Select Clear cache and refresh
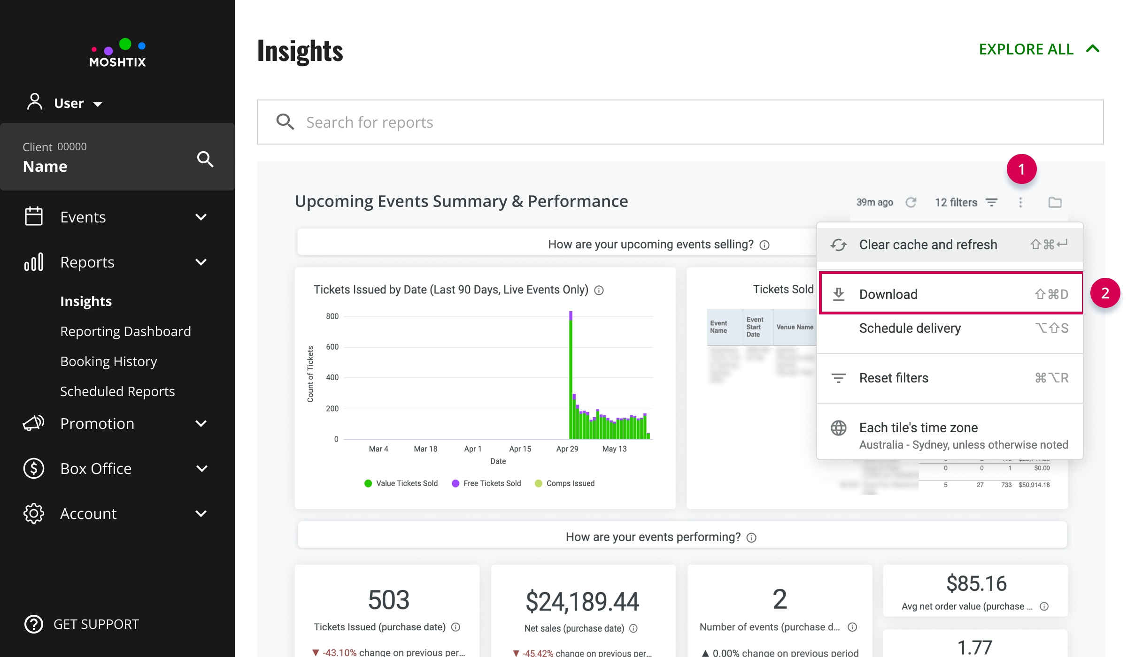This screenshot has width=1127, height=657. 950,244
